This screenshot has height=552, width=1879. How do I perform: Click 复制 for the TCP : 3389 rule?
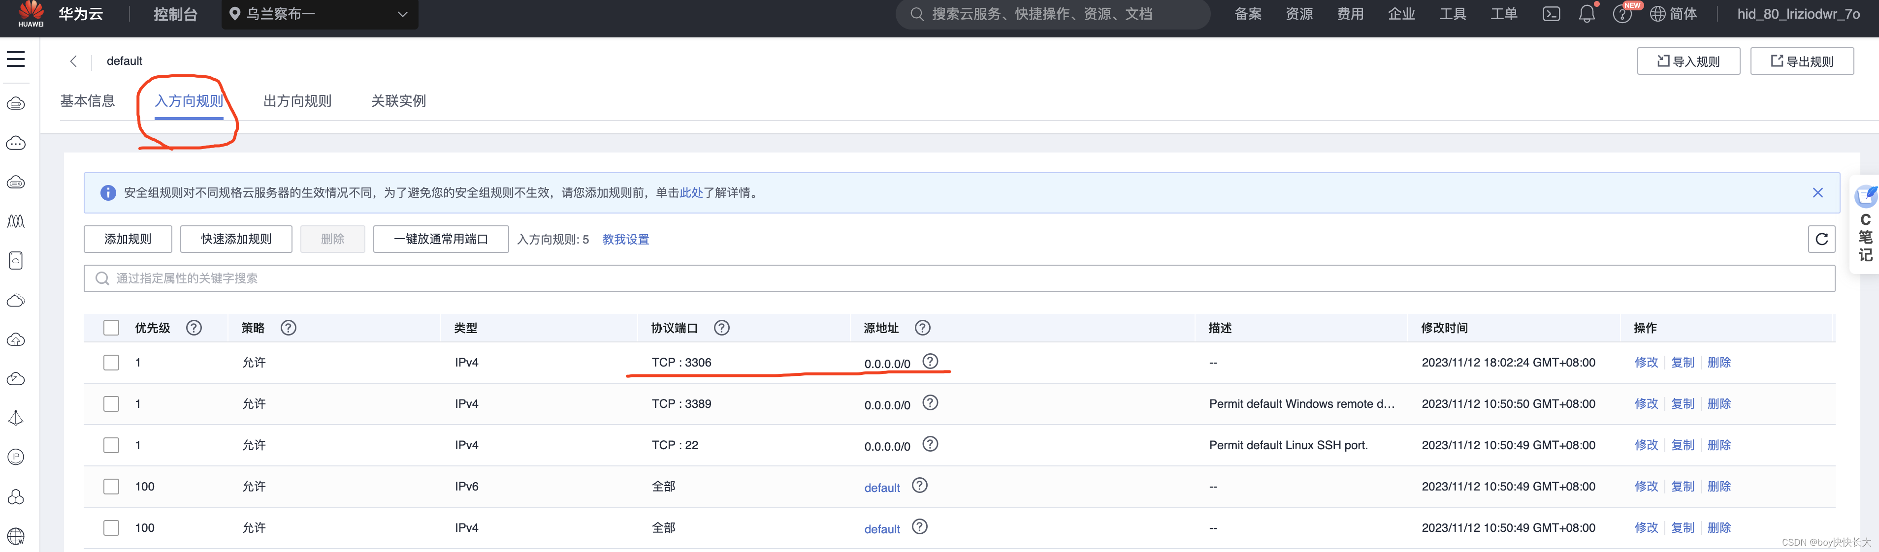click(1683, 404)
